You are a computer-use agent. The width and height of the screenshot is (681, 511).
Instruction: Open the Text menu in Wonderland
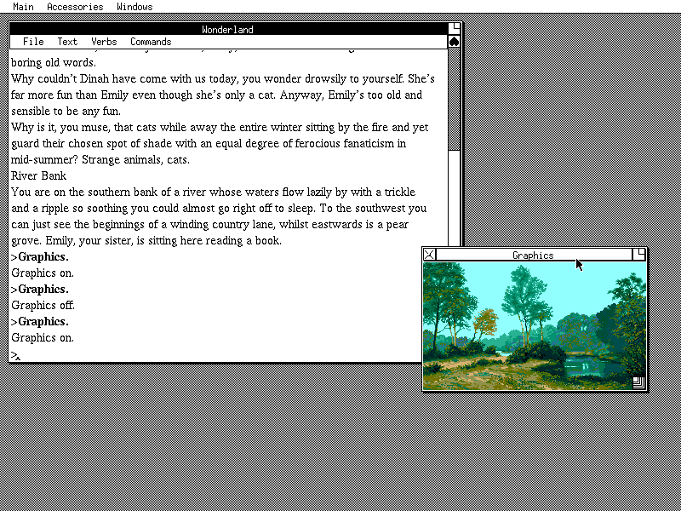(67, 42)
